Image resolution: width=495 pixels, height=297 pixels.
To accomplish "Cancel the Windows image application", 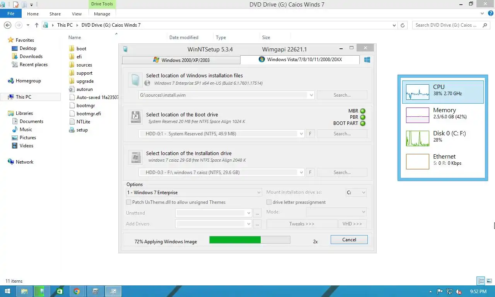I will pos(349,240).
